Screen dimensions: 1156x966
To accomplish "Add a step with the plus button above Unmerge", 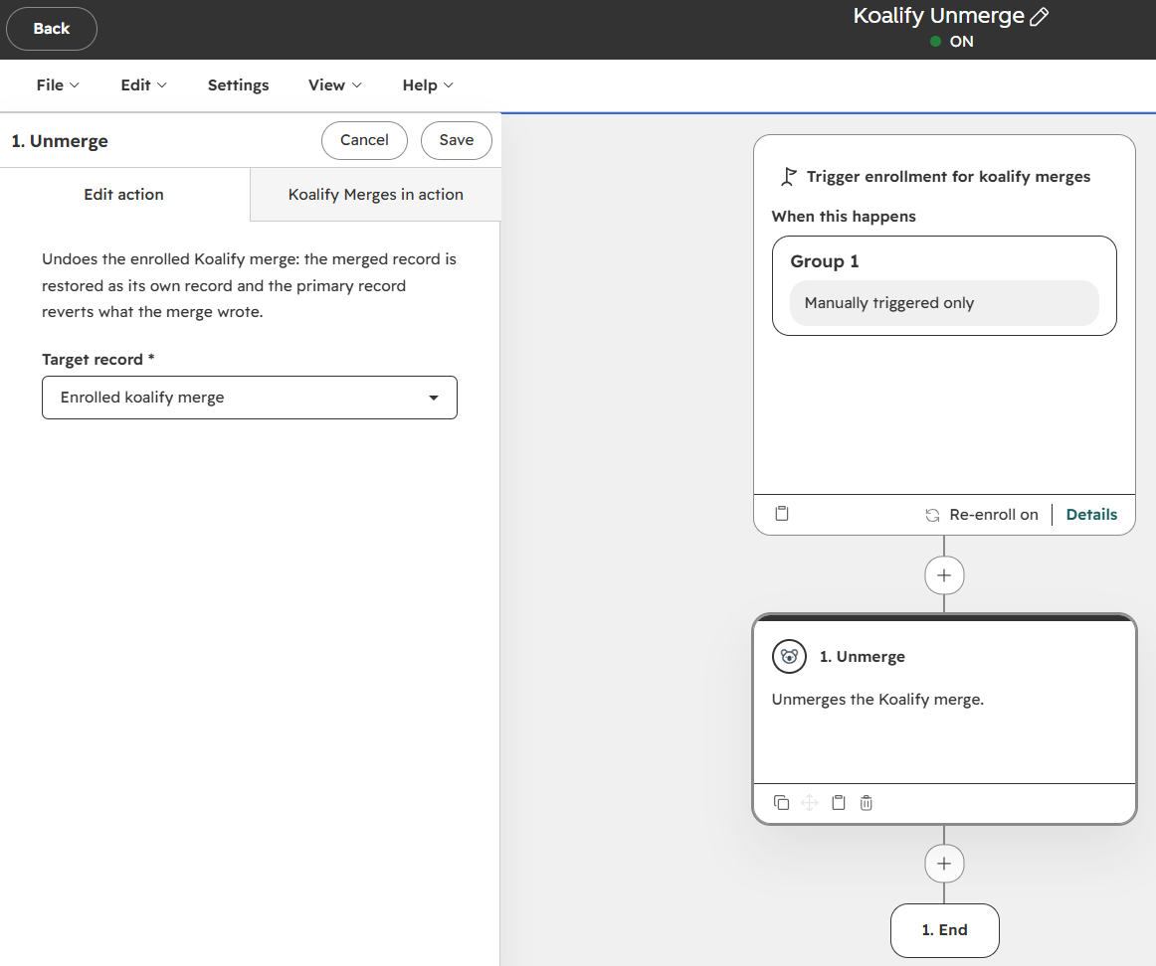I will 944,575.
